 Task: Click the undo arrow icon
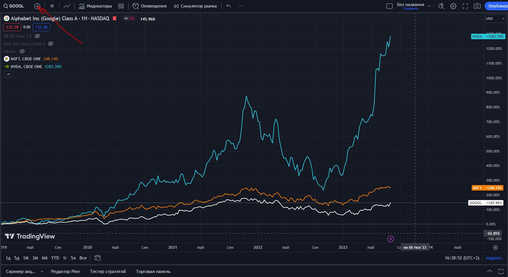229,6
